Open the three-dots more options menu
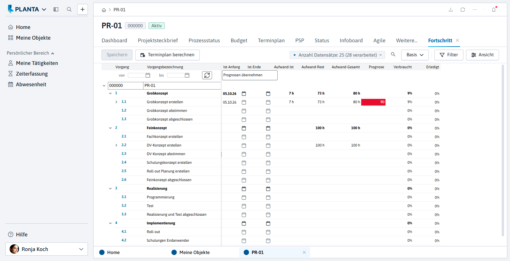Image resolution: width=510 pixels, height=261 pixels. 475,10
